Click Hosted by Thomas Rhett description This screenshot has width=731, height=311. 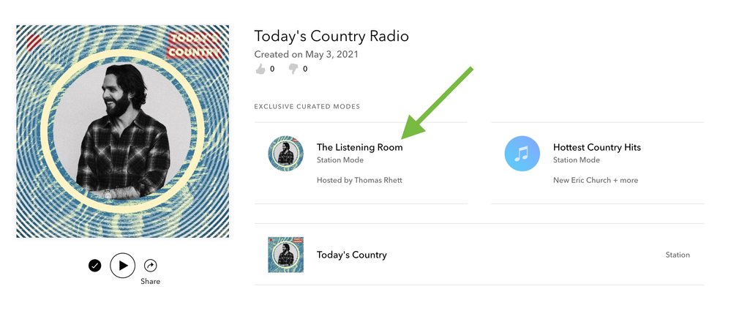pos(359,180)
